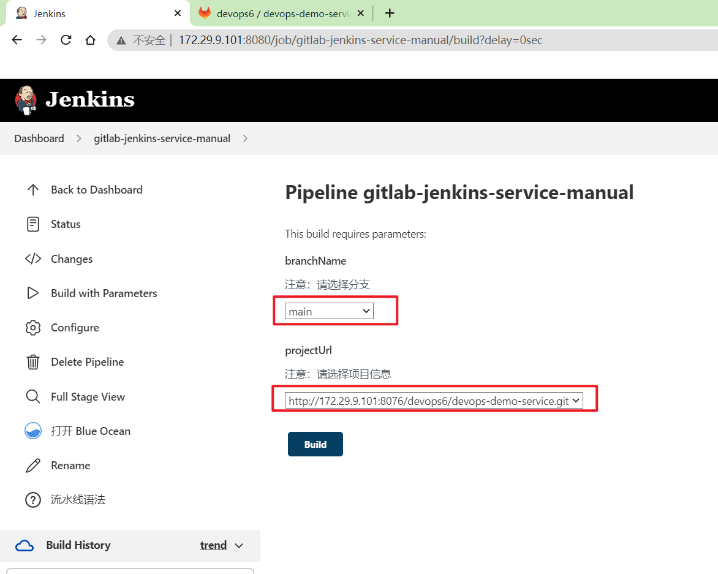Click the Back to Dashboard arrow icon
Screen dimensions: 718x574
click(33, 190)
